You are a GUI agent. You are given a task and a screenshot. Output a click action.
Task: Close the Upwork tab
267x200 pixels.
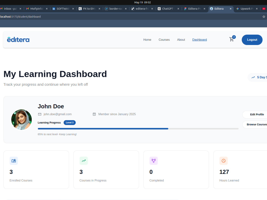[257, 9]
